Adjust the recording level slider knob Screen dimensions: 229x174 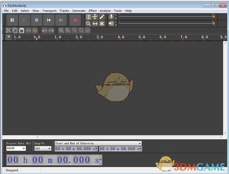(213, 16)
